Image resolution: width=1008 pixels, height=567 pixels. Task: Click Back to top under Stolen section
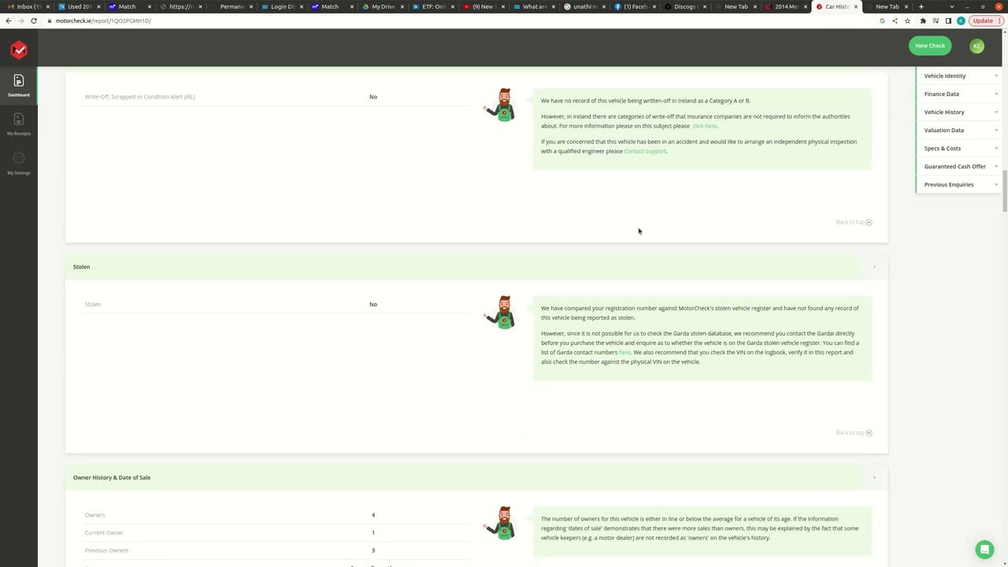pos(854,432)
